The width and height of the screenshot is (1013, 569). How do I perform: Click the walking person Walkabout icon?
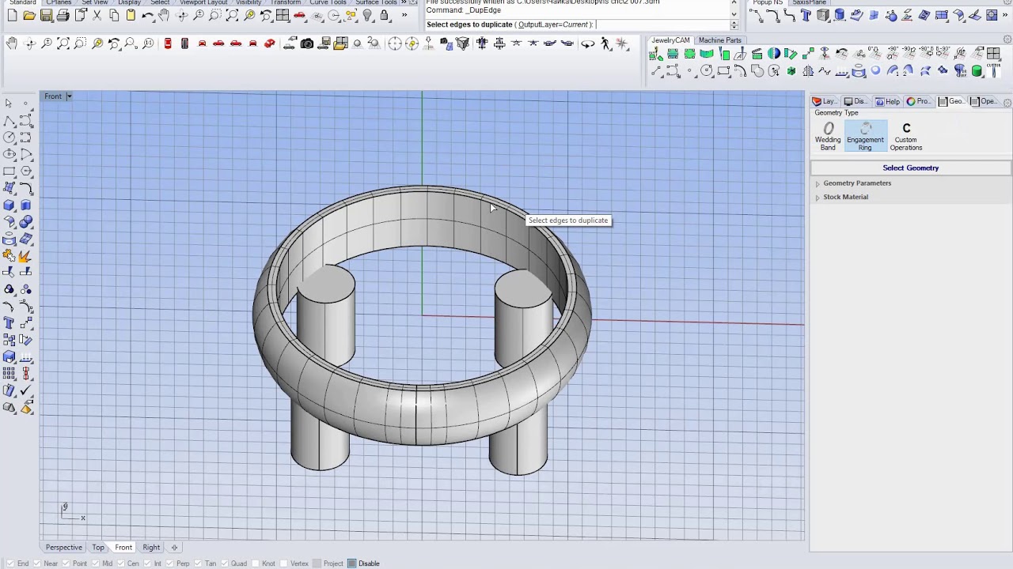pyautogui.click(x=605, y=43)
